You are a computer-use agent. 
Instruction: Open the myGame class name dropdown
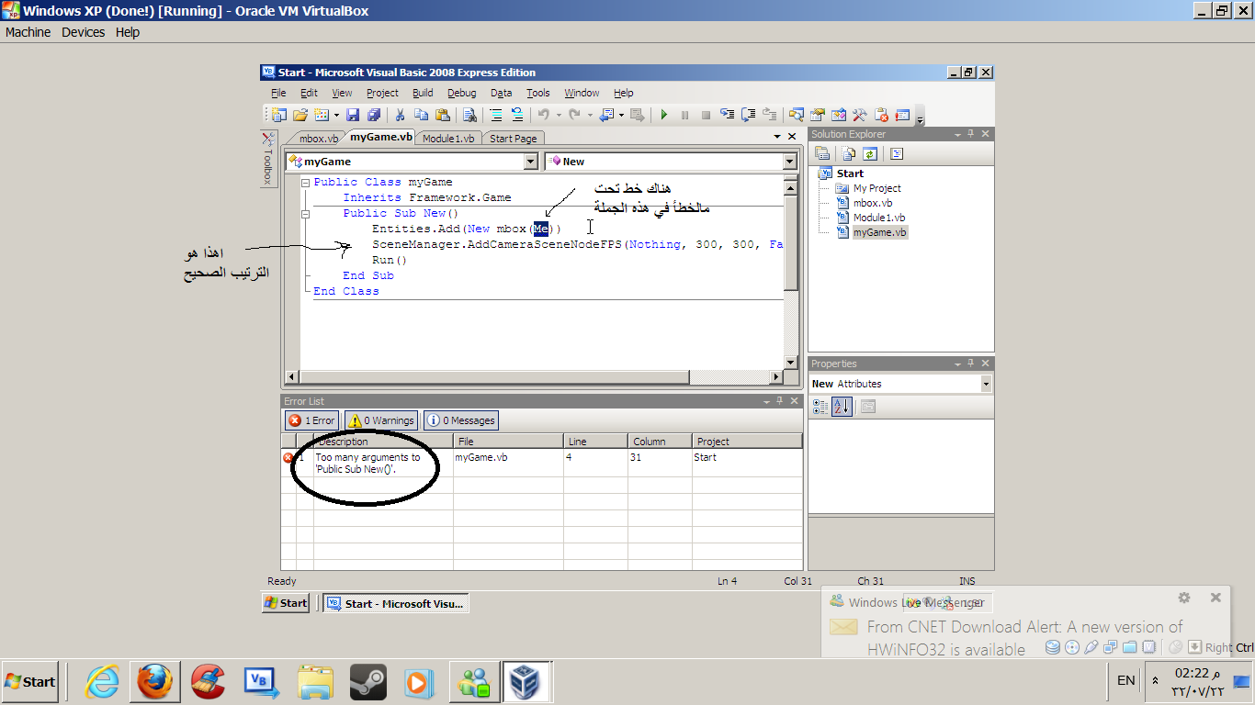(530, 162)
